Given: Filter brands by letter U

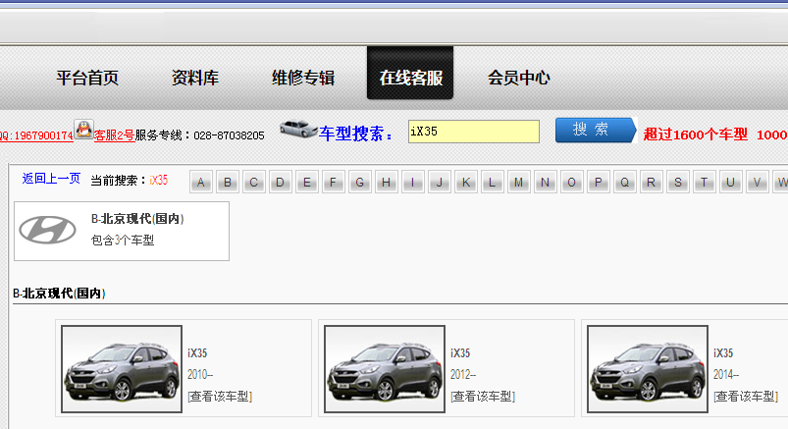Looking at the screenshot, I should pyautogui.click(x=731, y=182).
